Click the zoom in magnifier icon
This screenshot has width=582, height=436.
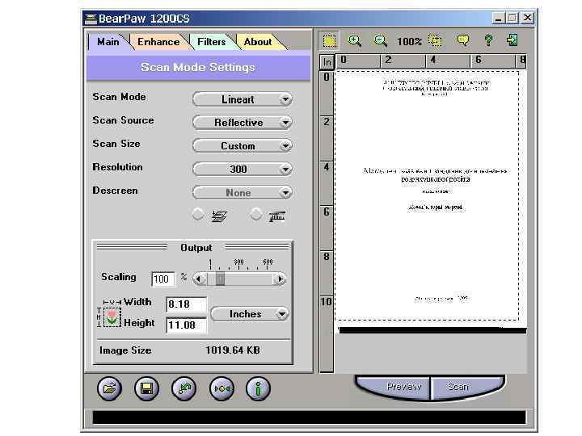point(355,40)
